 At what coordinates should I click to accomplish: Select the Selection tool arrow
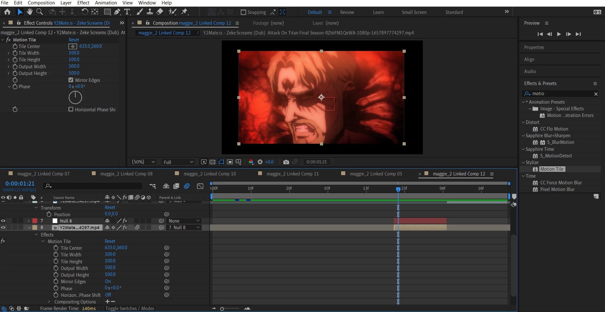point(20,12)
